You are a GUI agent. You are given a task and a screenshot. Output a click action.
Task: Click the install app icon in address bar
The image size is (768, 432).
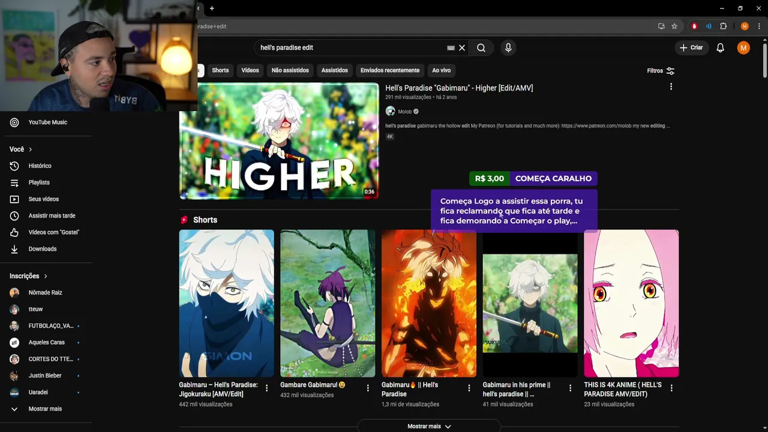(661, 26)
